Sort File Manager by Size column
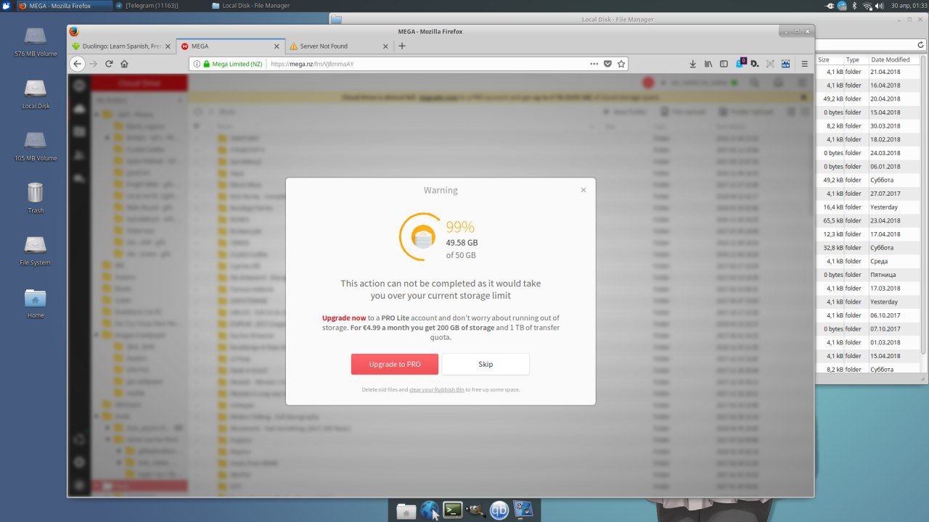The height and width of the screenshot is (522, 929). click(x=830, y=59)
